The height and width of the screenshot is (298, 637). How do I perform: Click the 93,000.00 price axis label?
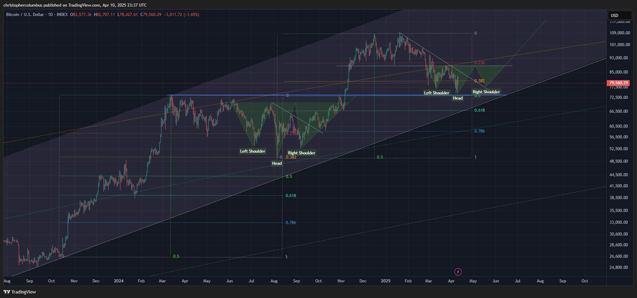click(x=619, y=58)
